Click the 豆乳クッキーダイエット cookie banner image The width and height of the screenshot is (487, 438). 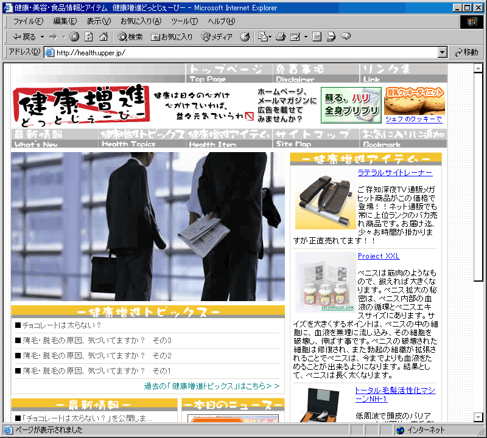point(415,101)
